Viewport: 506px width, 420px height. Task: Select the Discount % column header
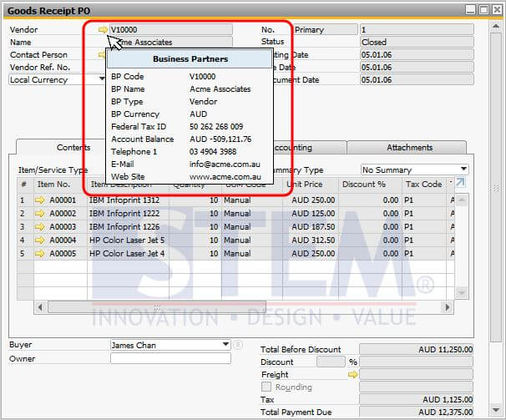click(x=370, y=185)
